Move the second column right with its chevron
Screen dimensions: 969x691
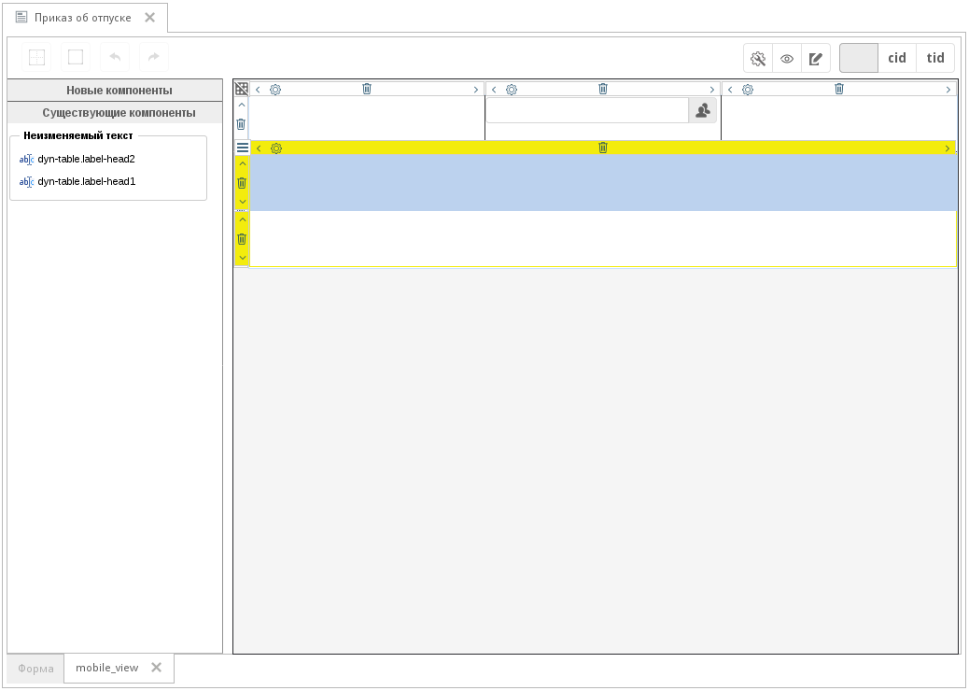click(712, 90)
